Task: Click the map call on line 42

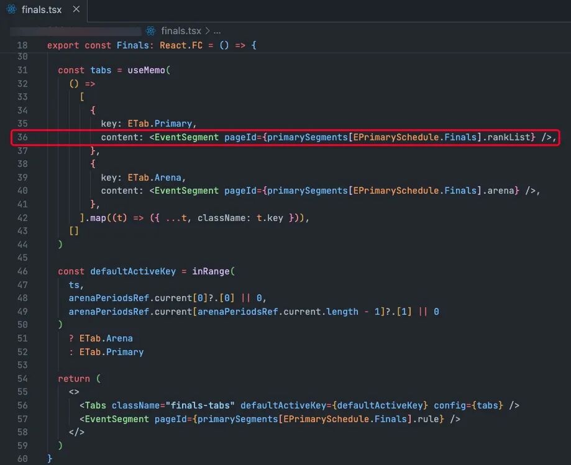Action: pyautogui.click(x=98, y=218)
